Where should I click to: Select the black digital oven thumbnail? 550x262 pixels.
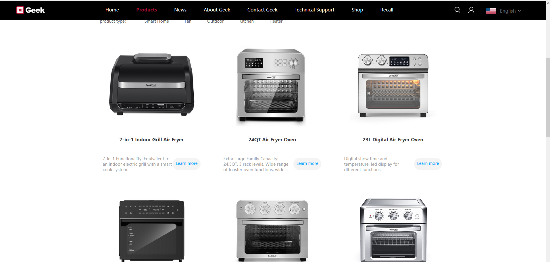152,231
